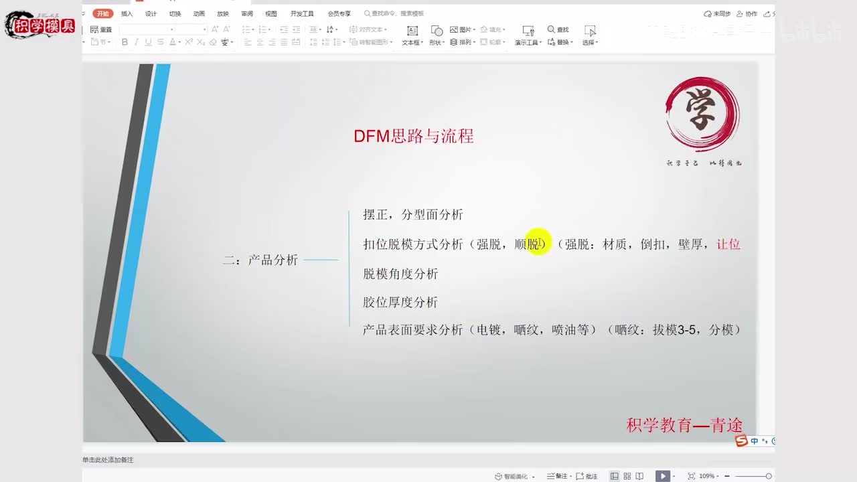Click notes area '单击此处添加备注'
The height and width of the screenshot is (482, 857).
click(108, 460)
